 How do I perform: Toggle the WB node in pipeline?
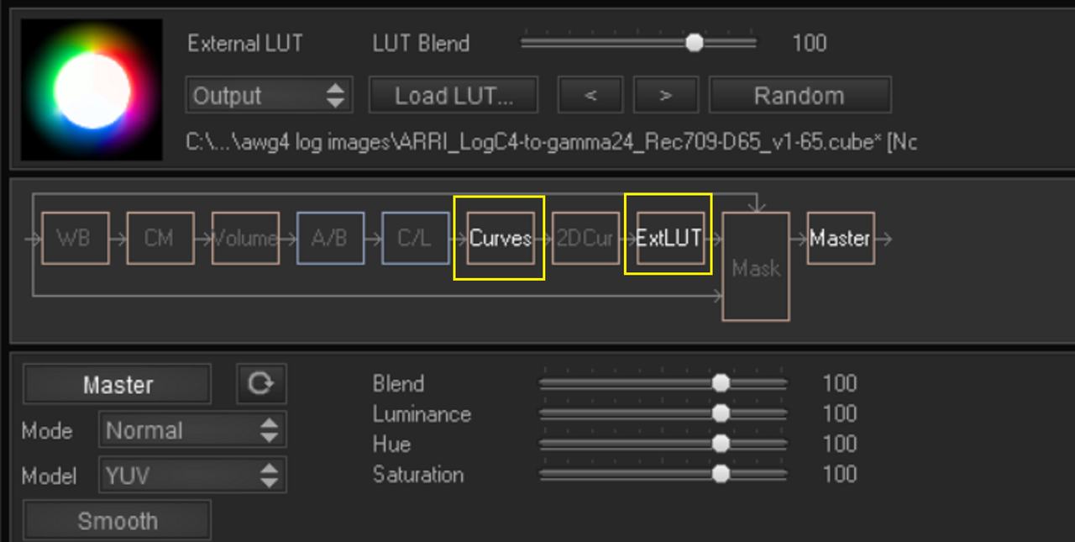75,239
